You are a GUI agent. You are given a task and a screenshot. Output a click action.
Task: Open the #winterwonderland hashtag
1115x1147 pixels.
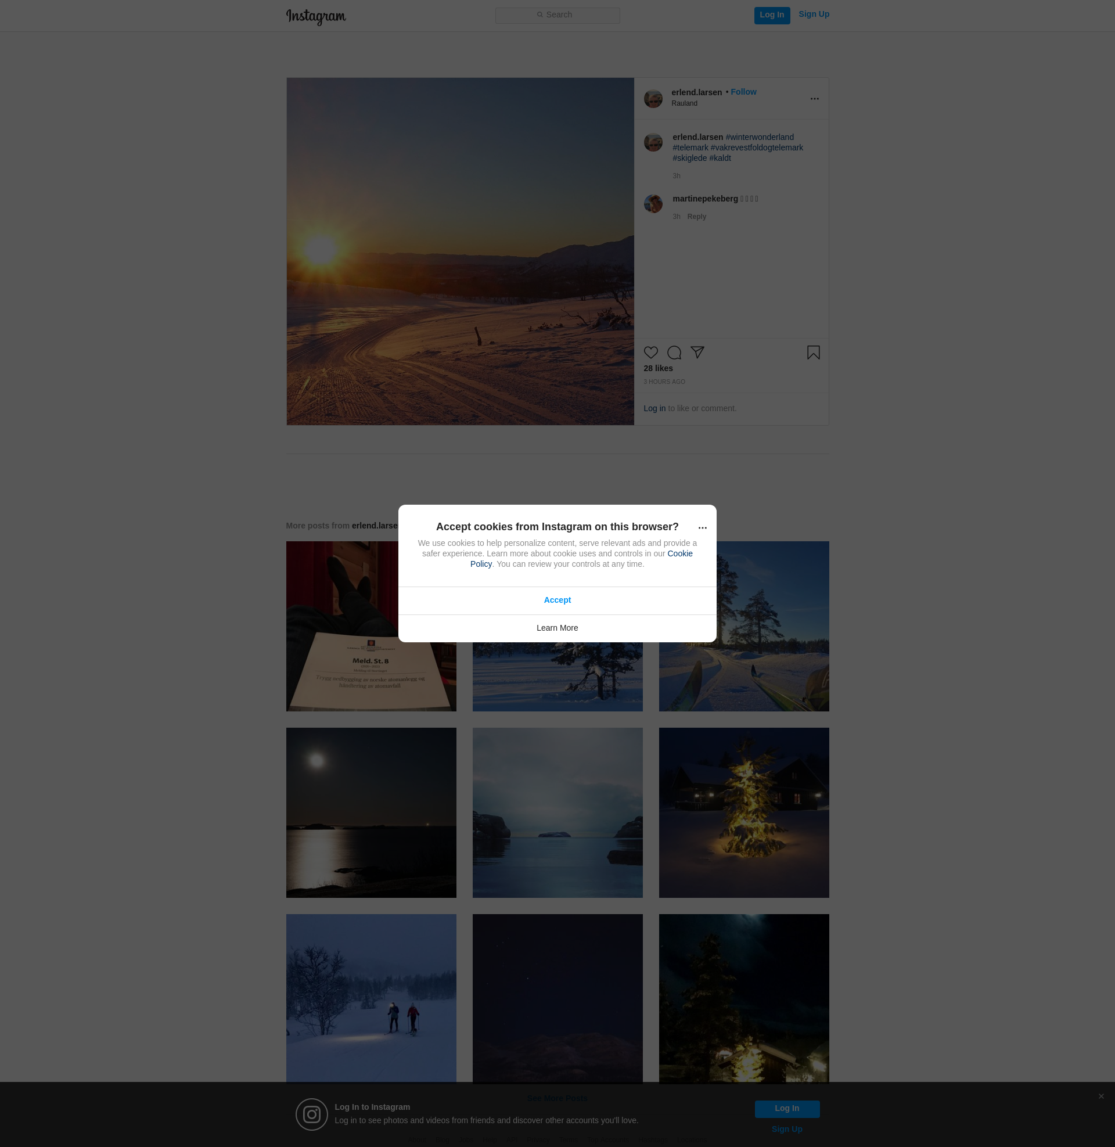tap(759, 137)
